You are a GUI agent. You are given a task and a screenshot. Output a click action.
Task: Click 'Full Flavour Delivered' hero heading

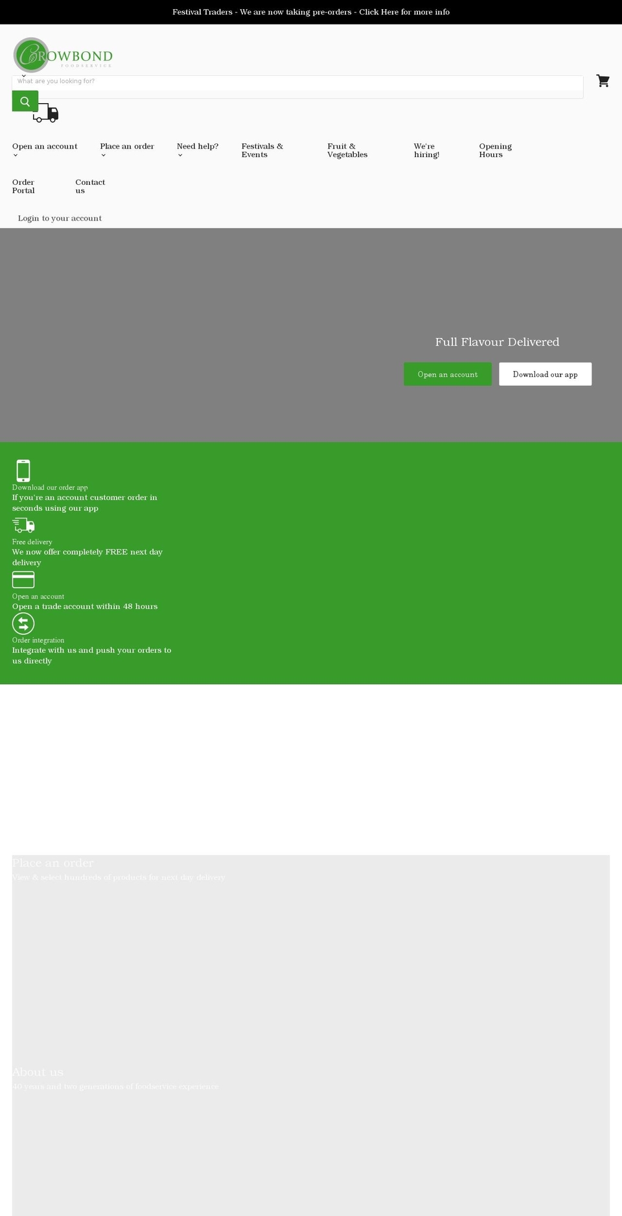497,342
